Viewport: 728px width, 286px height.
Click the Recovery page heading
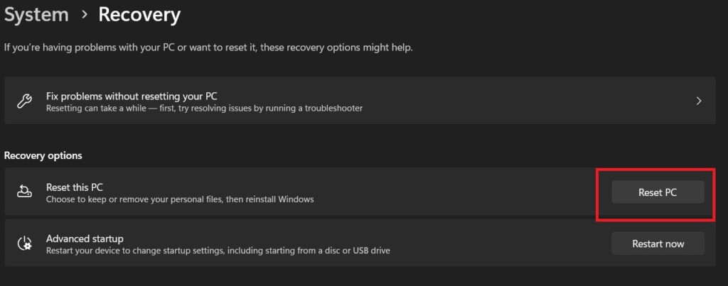pos(139,14)
